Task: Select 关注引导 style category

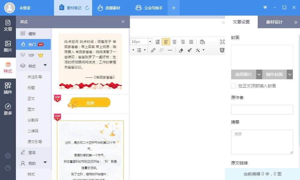Action: pos(35,77)
